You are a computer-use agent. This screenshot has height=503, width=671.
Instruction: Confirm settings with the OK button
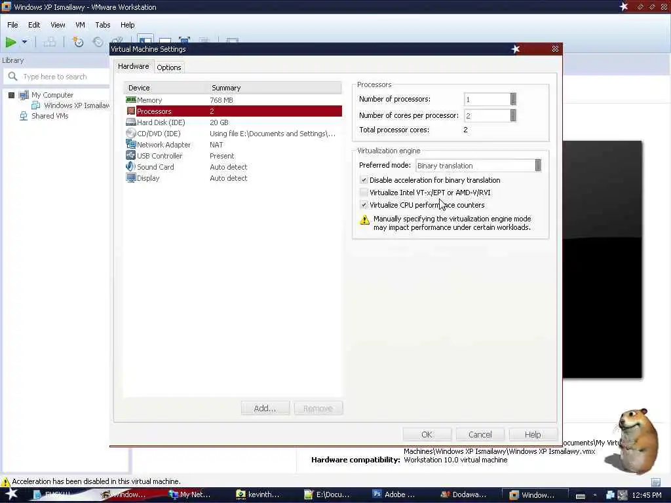tap(427, 435)
